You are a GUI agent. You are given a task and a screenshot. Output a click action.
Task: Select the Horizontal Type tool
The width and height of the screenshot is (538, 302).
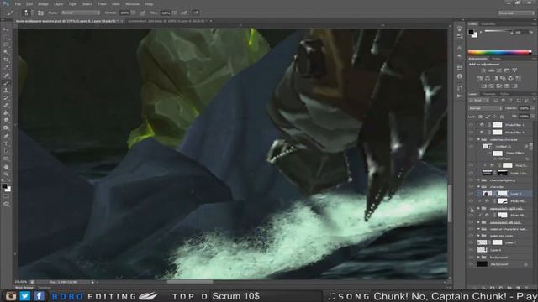coord(6,143)
